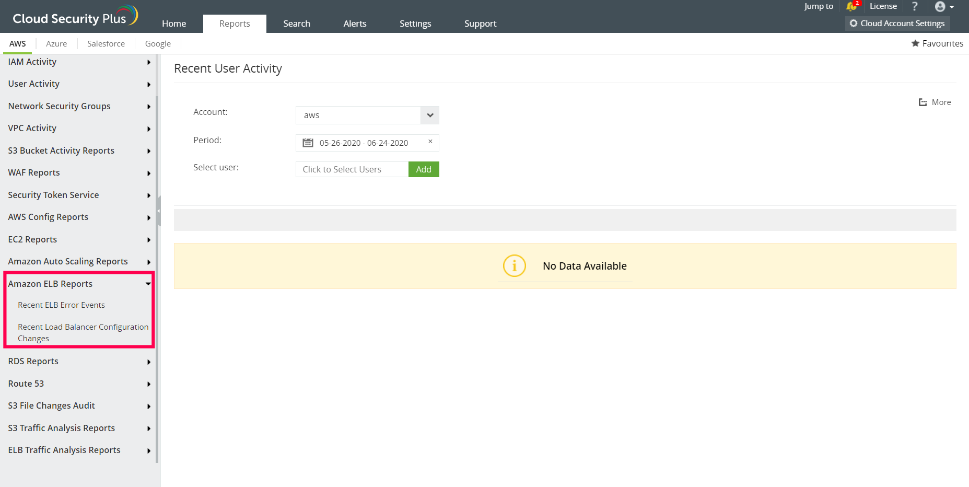Click the Favourites star icon

point(916,43)
